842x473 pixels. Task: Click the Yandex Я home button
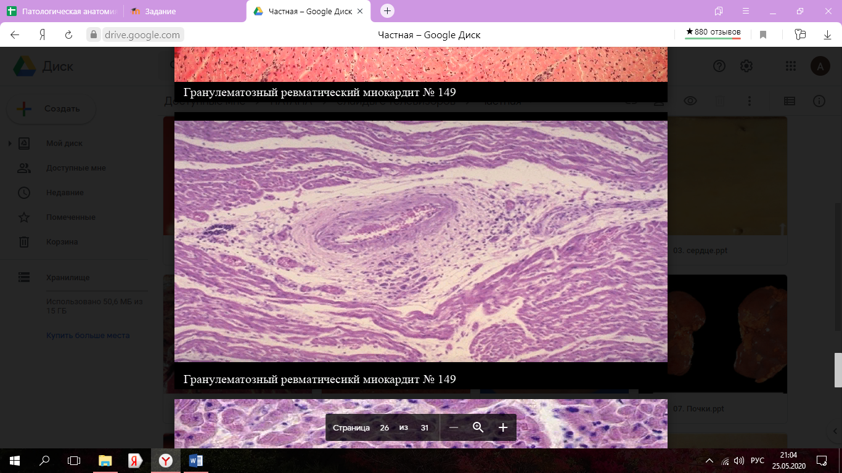pyautogui.click(x=43, y=35)
